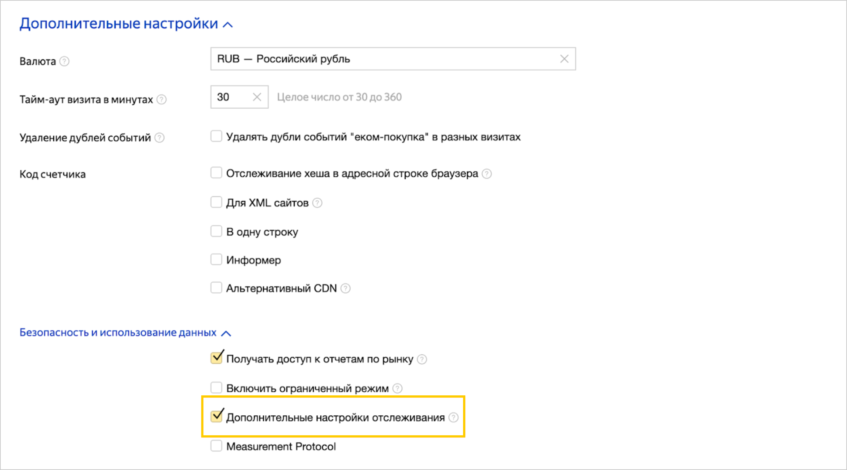
Task: Show hint for Получать доступ к отчетам
Action: (422, 359)
